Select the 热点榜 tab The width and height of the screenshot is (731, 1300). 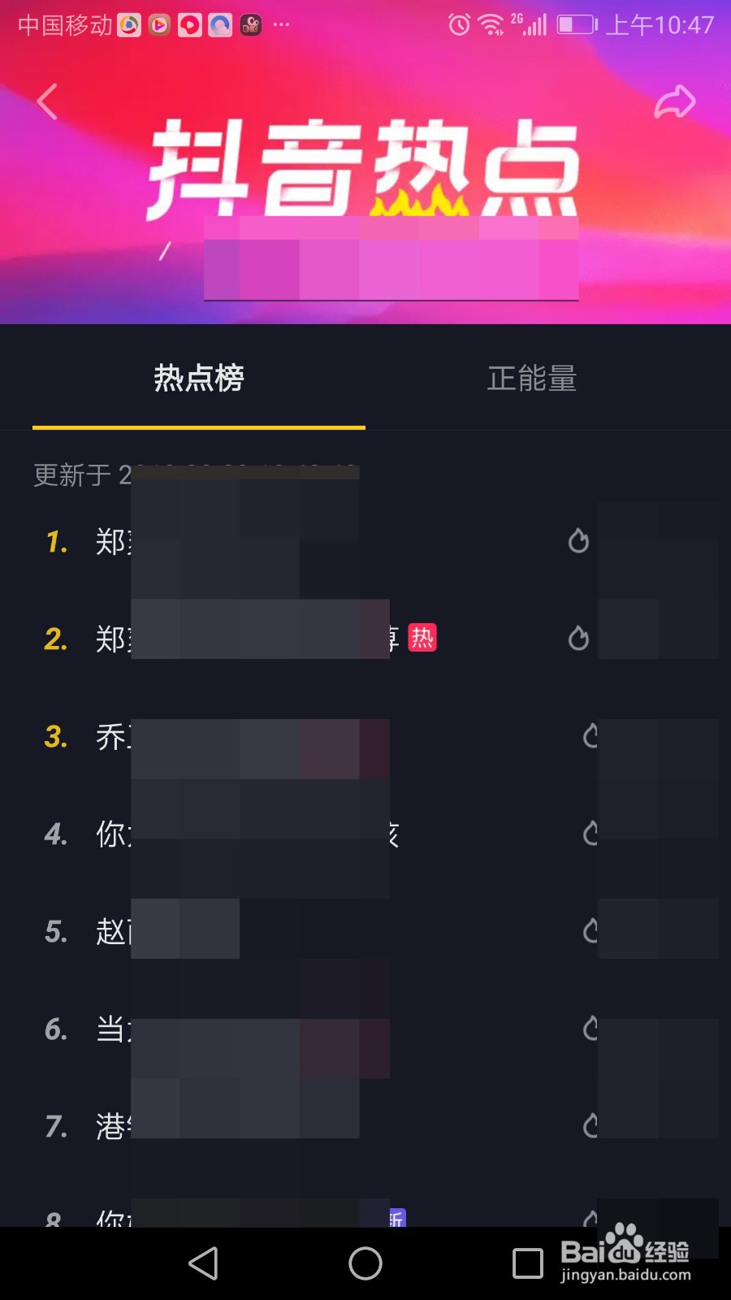199,379
